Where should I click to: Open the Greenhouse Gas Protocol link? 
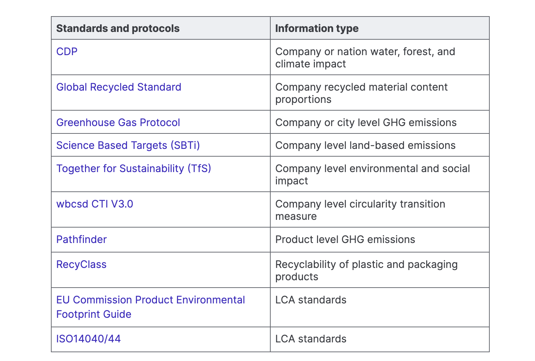tap(118, 123)
